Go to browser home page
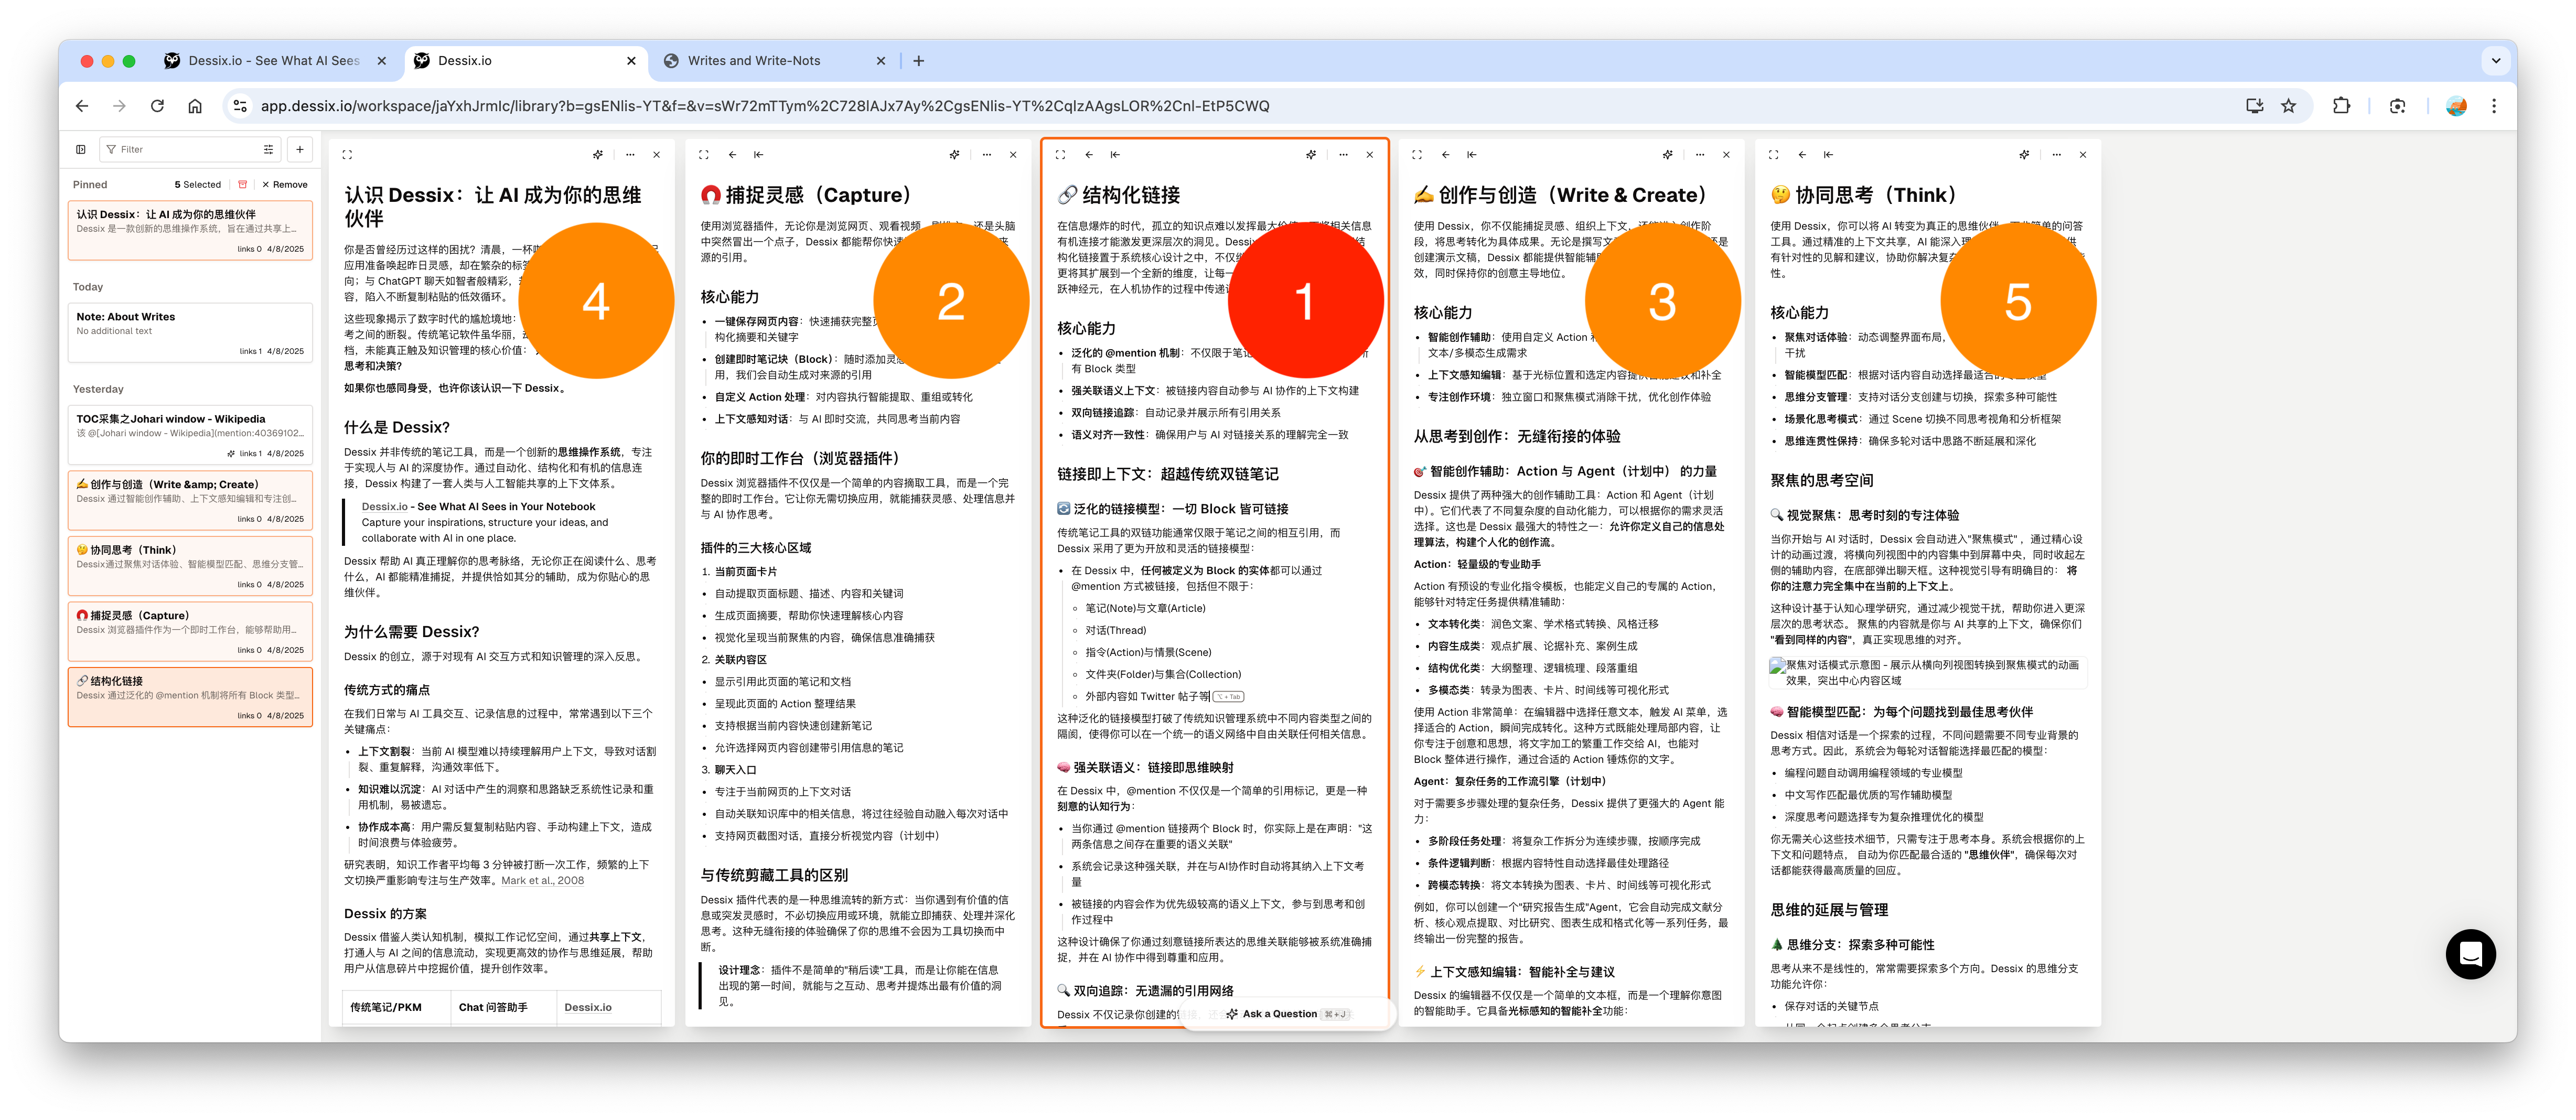Viewport: 2576px width, 1120px height. [195, 106]
